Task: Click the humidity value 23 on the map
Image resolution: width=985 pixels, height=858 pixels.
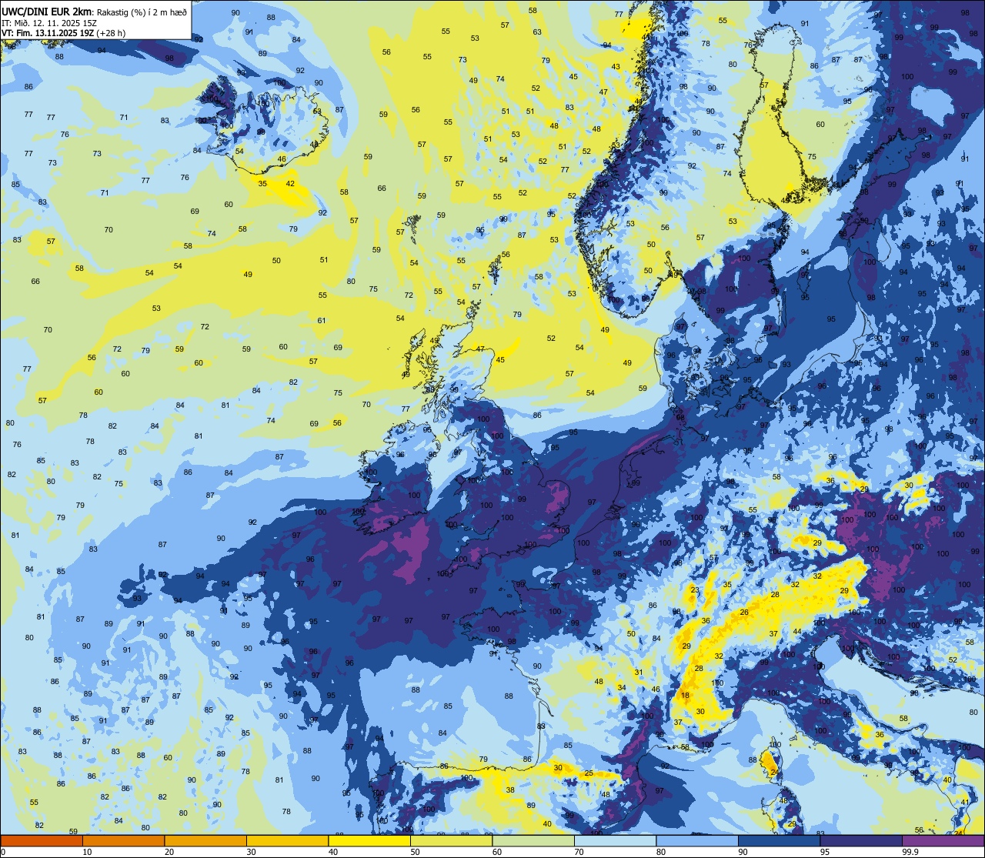Action: [695, 590]
